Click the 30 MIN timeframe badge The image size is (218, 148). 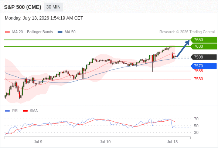[x=53, y=7]
